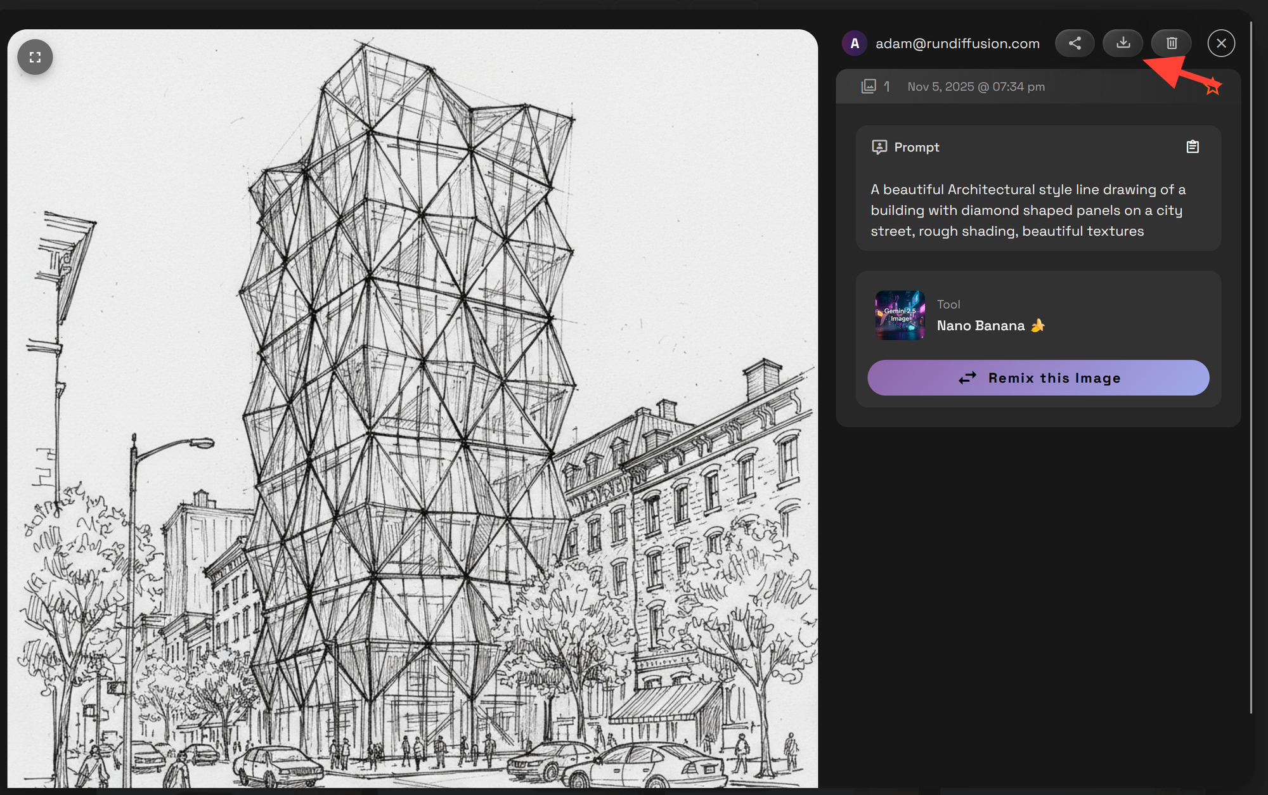Click the Prompt heading label
This screenshot has width=1268, height=795.
pos(916,147)
